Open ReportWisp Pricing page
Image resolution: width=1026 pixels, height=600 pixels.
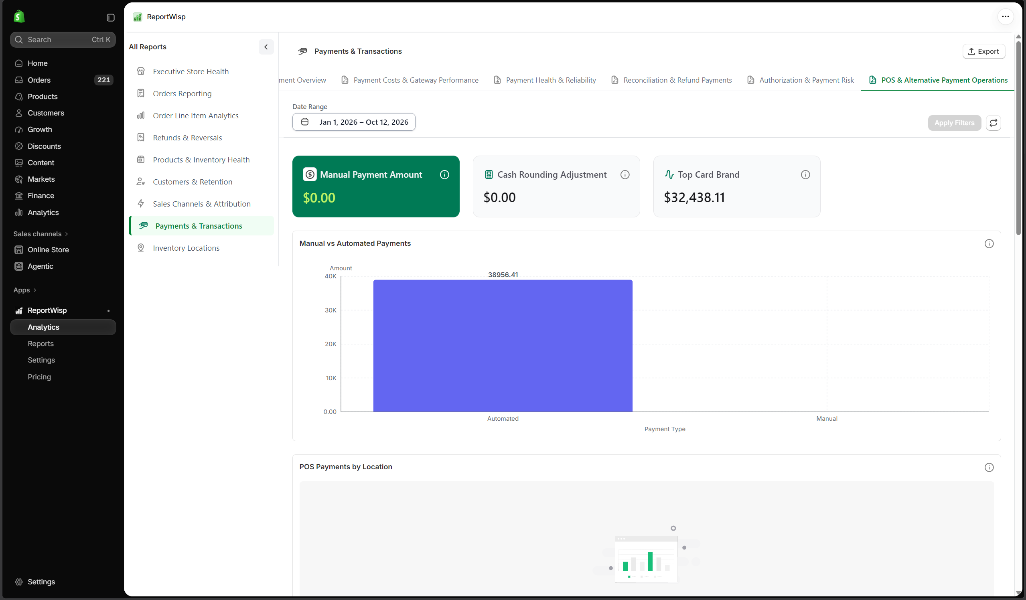(x=39, y=377)
